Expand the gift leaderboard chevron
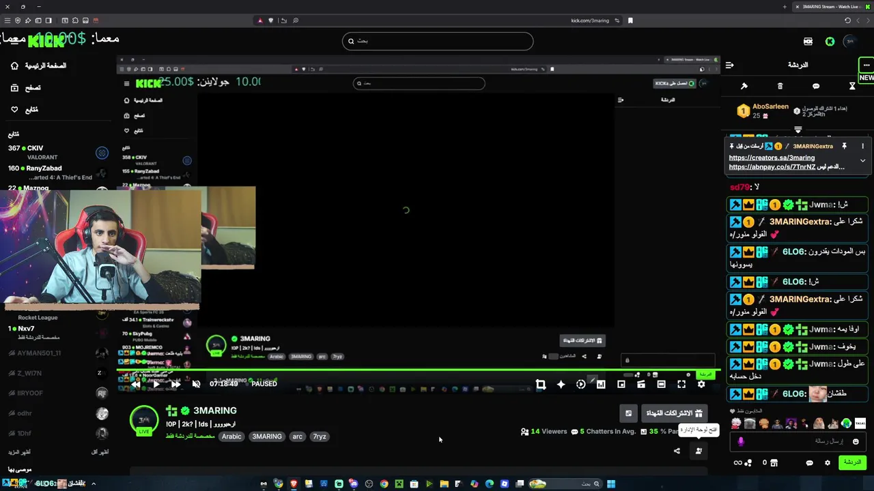 (x=798, y=130)
